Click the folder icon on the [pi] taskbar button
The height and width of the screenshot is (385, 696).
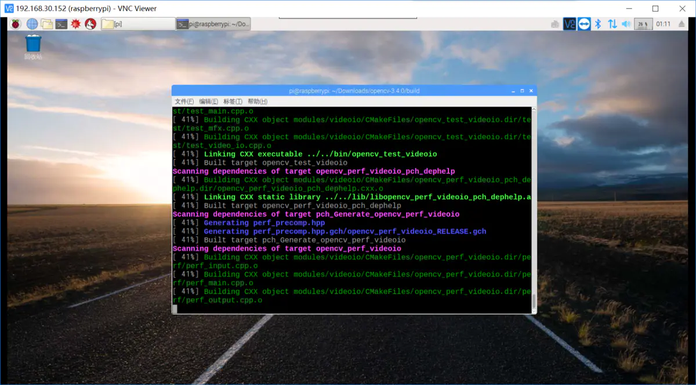107,24
